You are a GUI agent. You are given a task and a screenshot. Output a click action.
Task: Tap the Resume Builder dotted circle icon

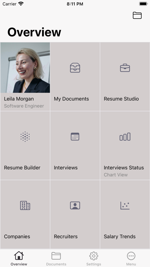click(x=25, y=137)
